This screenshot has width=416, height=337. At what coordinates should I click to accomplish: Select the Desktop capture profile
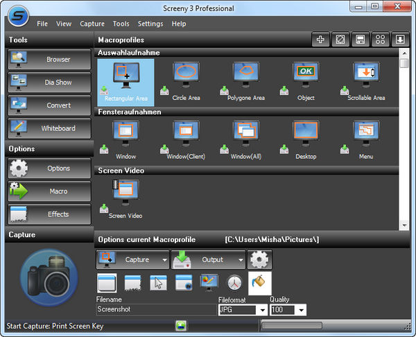coord(306,140)
